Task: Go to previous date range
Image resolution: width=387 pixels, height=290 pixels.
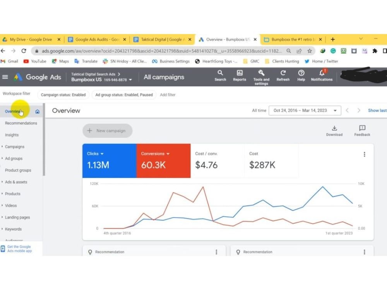Action: (x=347, y=111)
